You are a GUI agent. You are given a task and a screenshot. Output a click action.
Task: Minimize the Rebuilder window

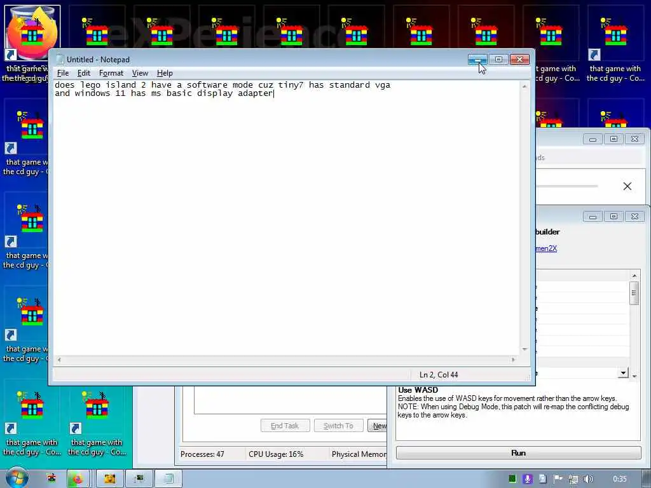[593, 217]
